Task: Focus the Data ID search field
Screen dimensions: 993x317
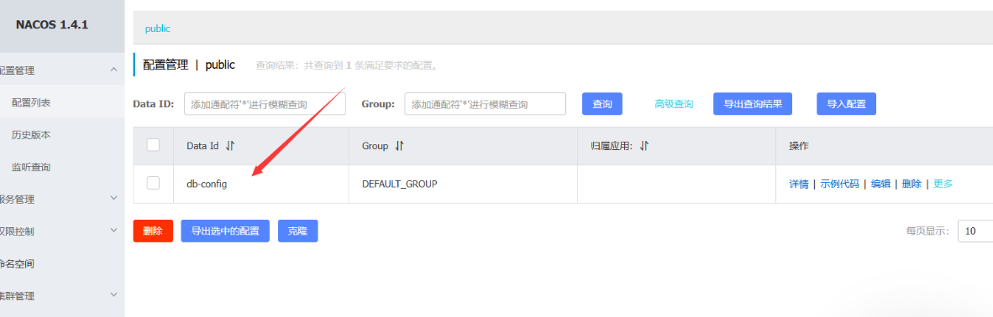Action: tap(265, 104)
